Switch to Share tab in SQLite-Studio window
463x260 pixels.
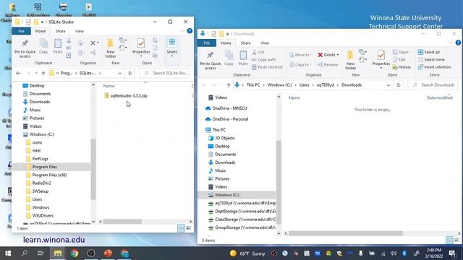[60, 31]
